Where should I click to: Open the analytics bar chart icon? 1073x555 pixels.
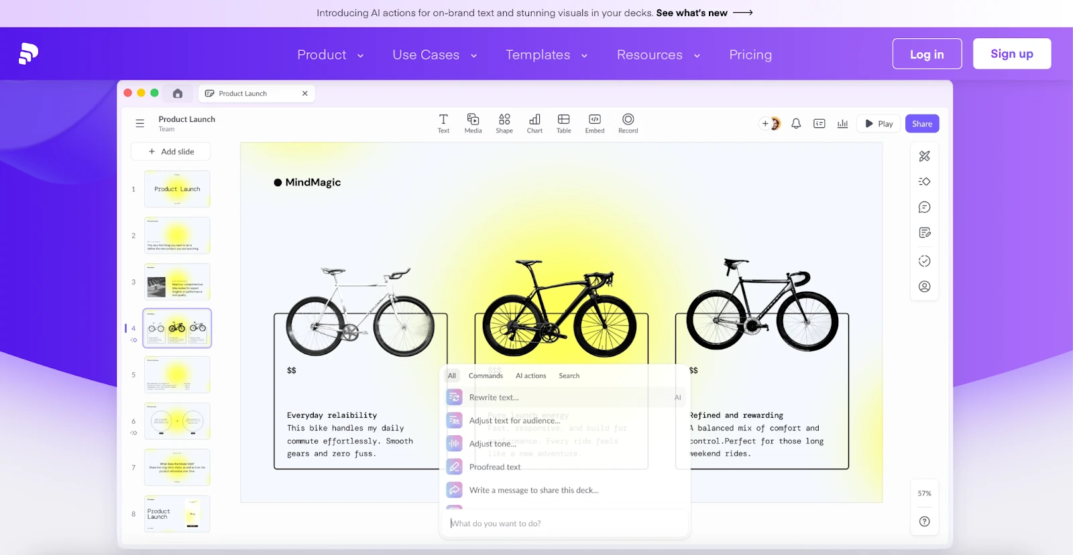click(843, 123)
